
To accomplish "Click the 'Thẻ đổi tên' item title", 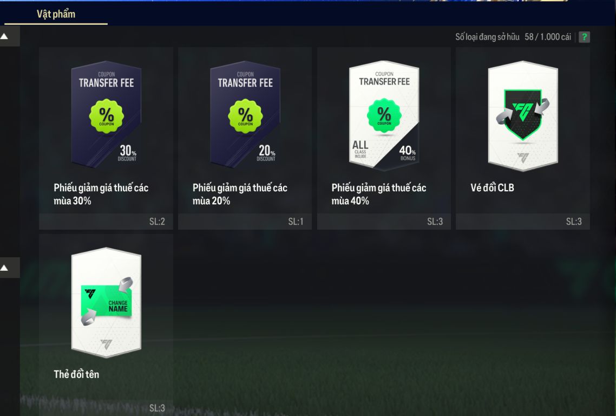I will (x=76, y=374).
